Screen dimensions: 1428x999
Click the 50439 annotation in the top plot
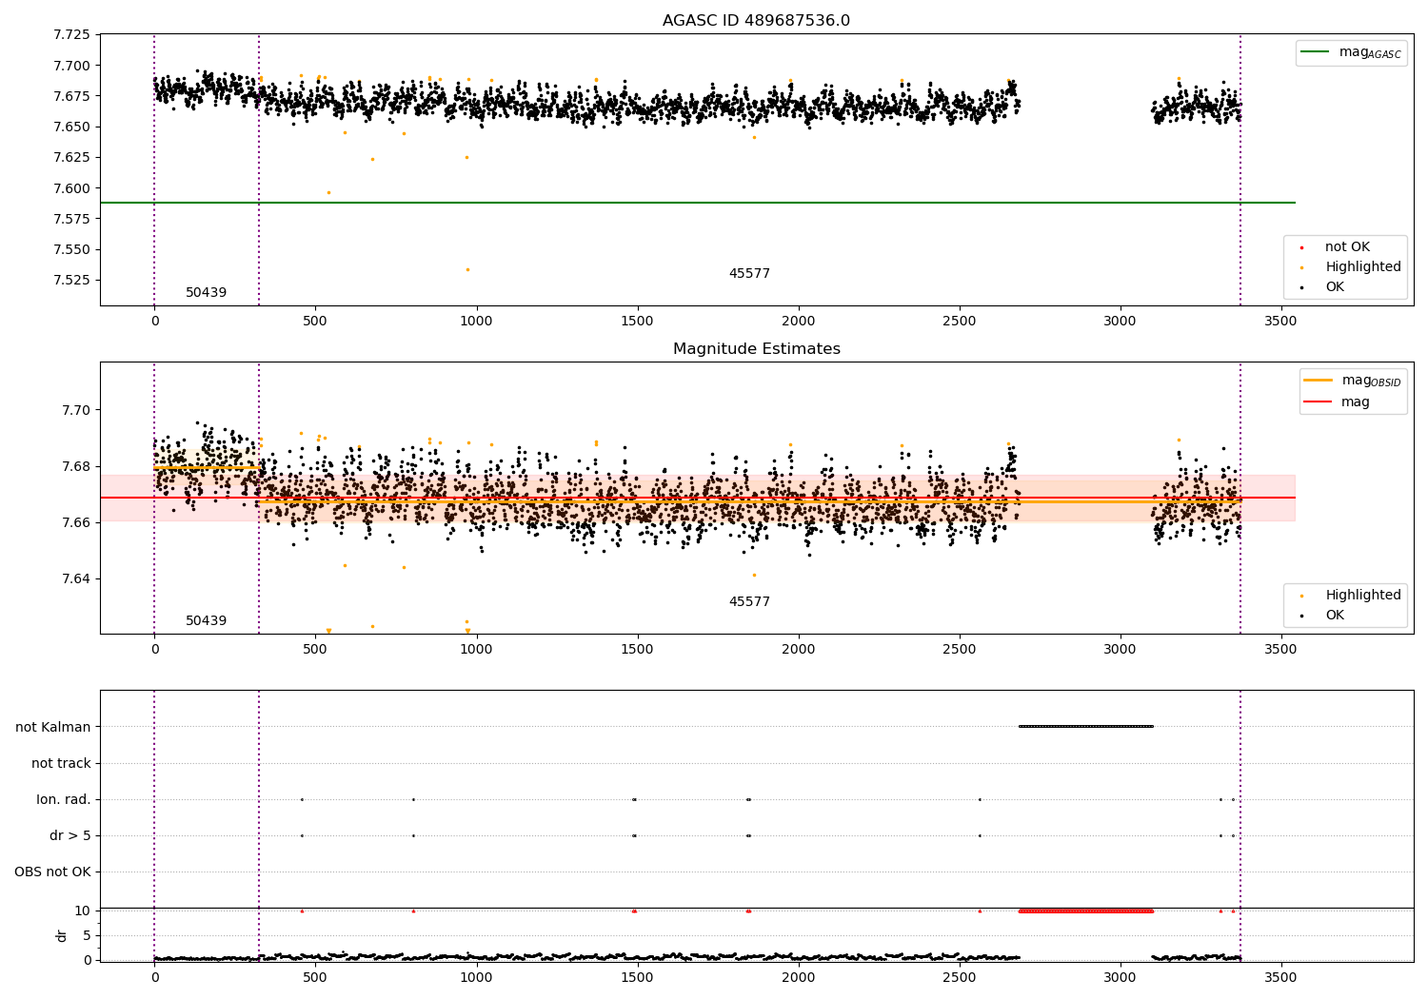coord(206,293)
